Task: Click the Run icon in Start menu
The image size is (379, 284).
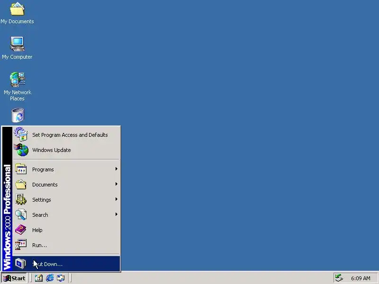Action: (x=21, y=245)
